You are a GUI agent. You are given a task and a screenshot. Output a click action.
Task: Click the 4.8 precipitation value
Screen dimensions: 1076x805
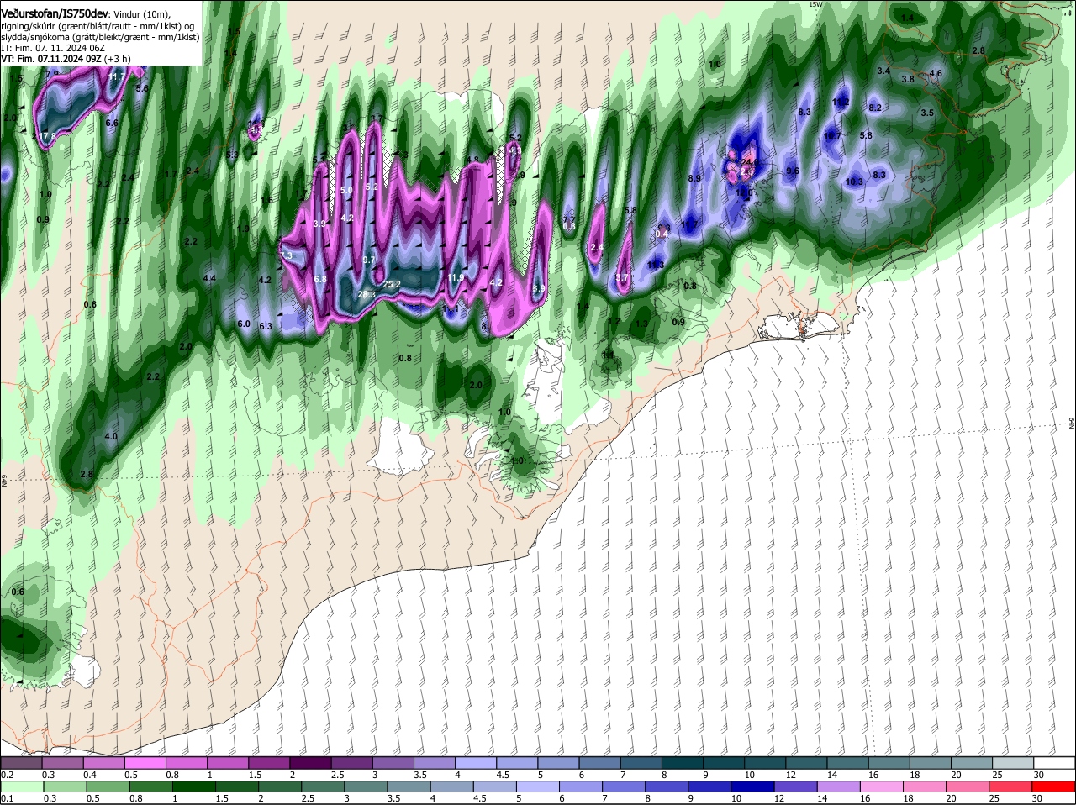472,160
